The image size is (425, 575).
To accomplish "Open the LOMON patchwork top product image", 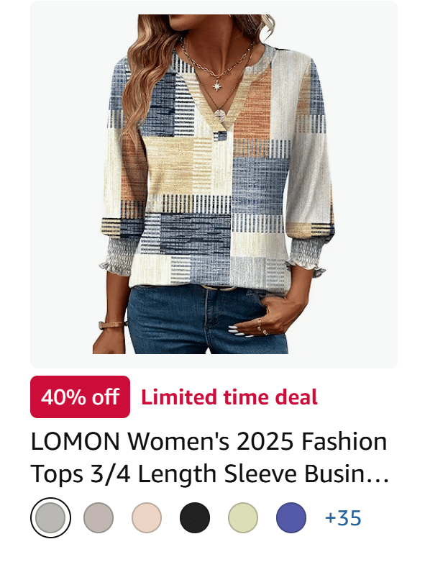I will coord(214,184).
